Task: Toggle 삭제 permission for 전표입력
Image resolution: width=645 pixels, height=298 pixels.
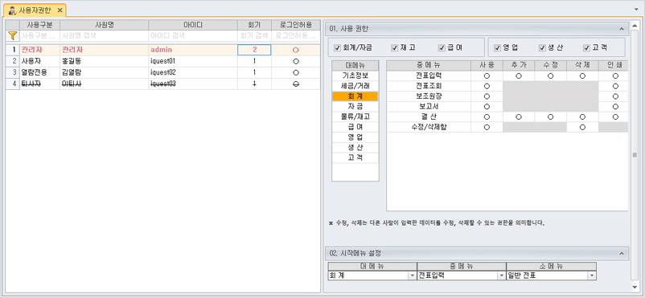Action: (x=582, y=76)
